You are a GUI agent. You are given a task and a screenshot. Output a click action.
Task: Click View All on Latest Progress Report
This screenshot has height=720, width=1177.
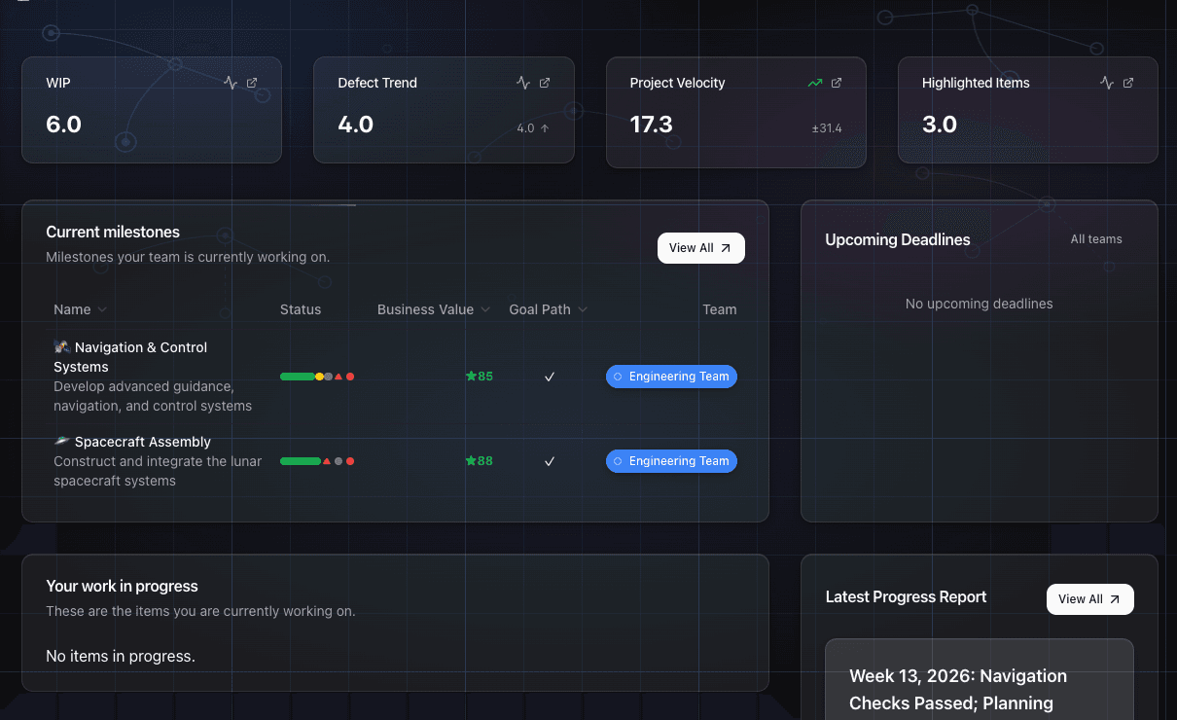coord(1089,598)
